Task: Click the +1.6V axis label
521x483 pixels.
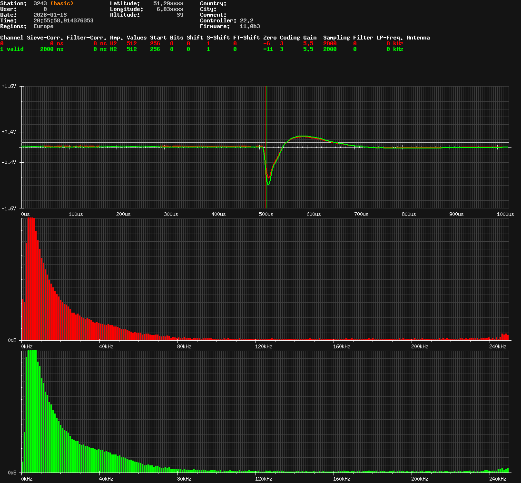Action: 9,87
